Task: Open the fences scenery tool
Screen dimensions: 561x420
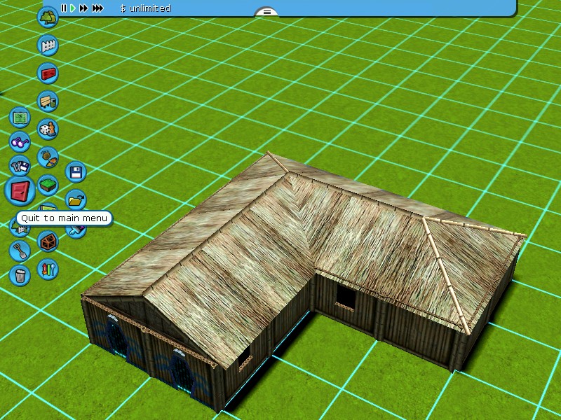Action: (48, 45)
